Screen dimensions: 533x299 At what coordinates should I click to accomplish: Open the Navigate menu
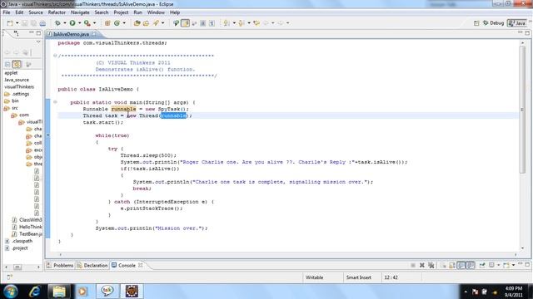coord(80,12)
